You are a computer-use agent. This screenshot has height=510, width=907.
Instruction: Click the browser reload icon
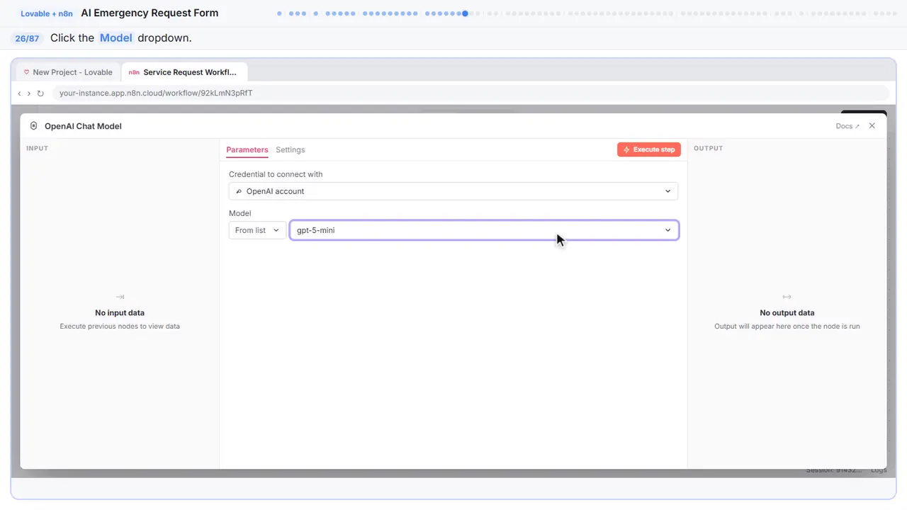click(x=40, y=93)
